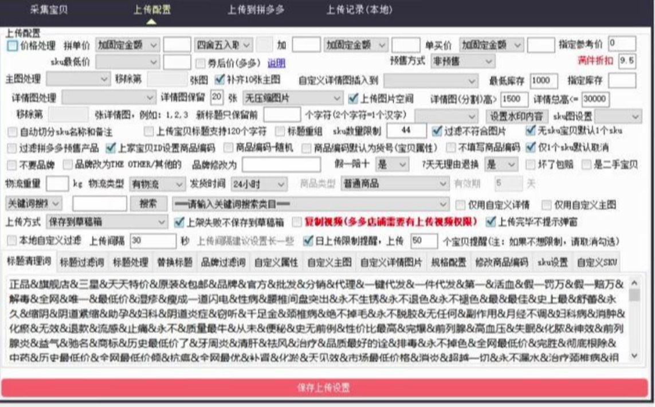Switch to 采集宝贝 tab

(x=49, y=10)
